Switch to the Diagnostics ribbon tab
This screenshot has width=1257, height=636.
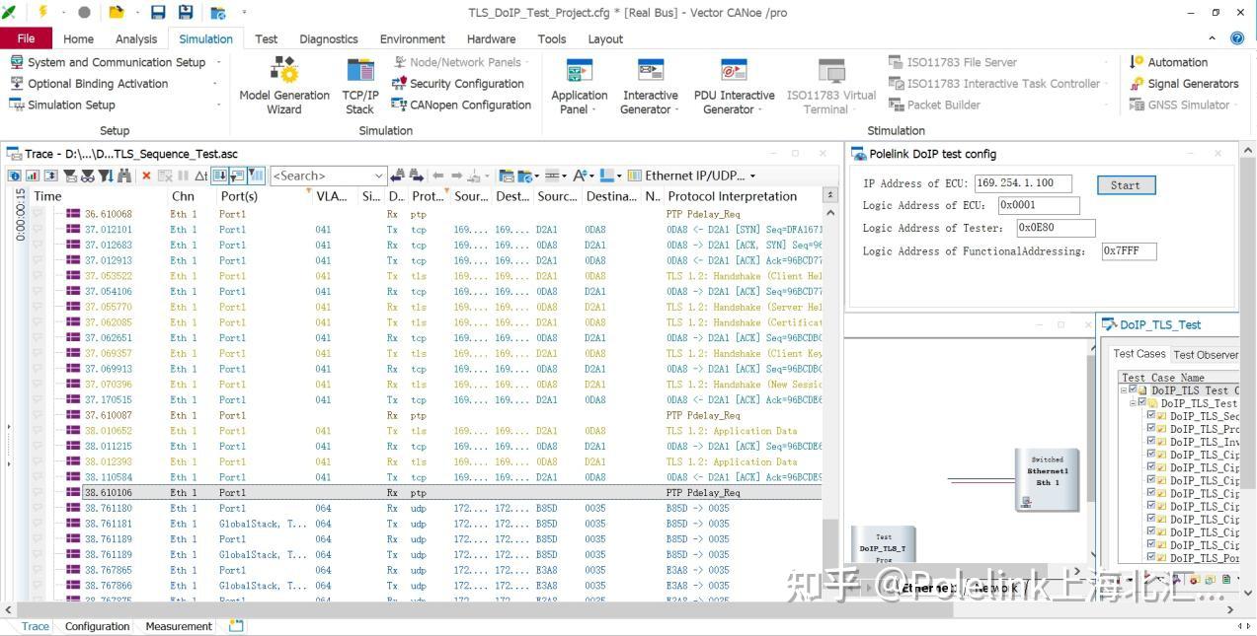click(x=328, y=38)
